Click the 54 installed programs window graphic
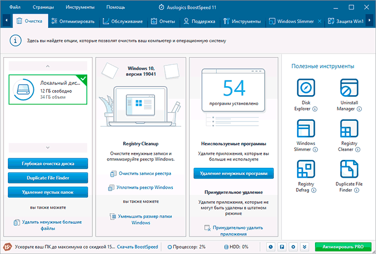The image size is (376, 254). coord(233,90)
